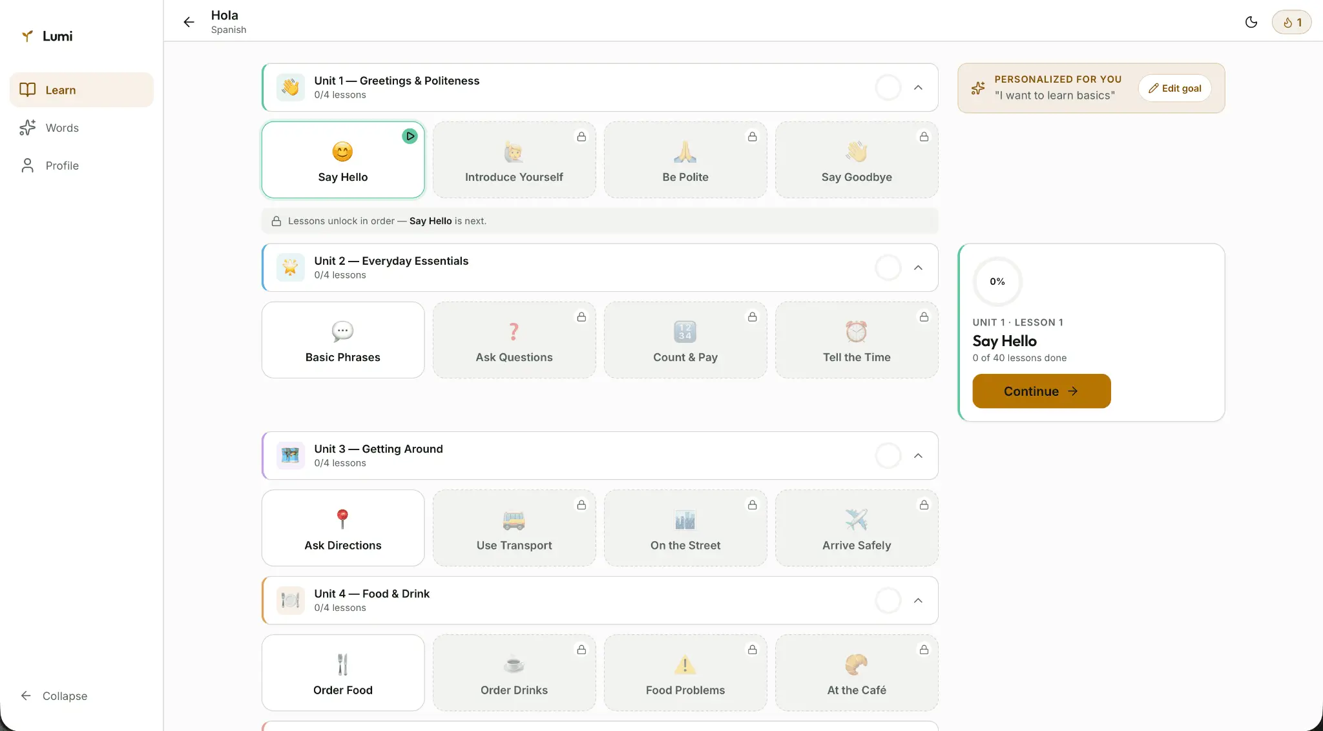Click the Continue button
This screenshot has height=731, width=1323.
[1041, 391]
